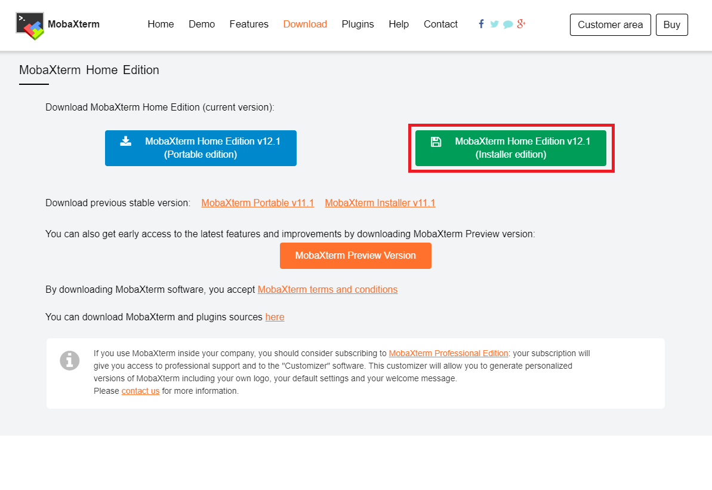The width and height of the screenshot is (712, 490).
Task: Open the Demo page
Action: coord(202,24)
